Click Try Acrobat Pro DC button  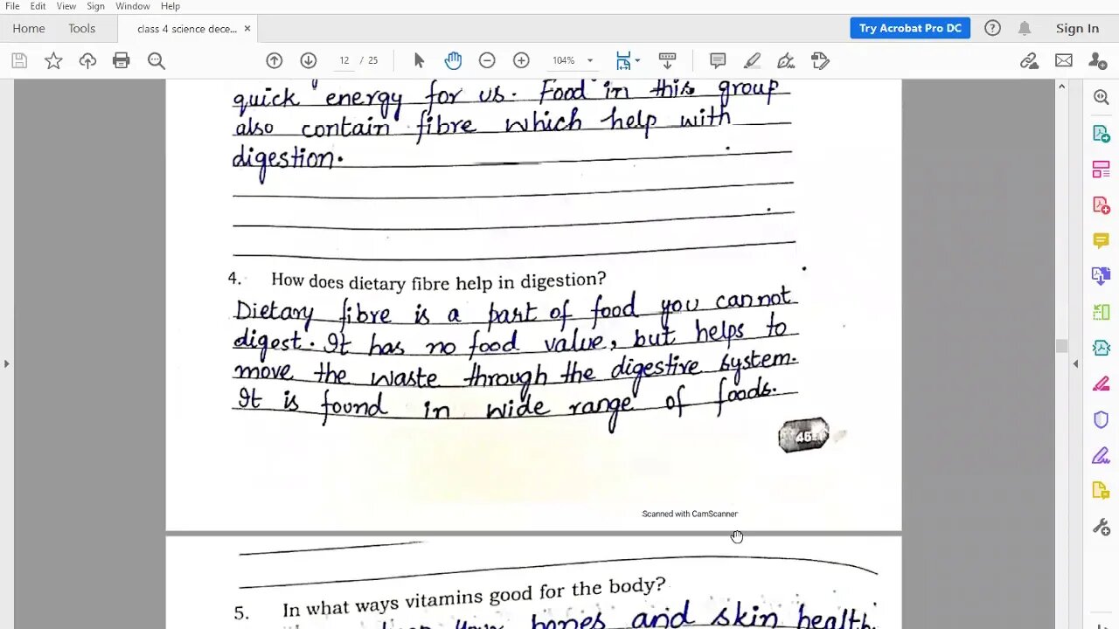click(910, 28)
